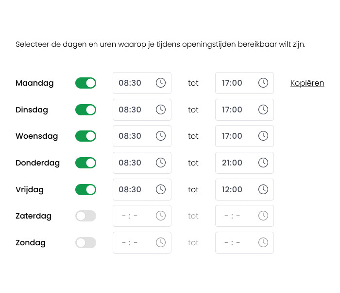
Task: Toggle off Vrijdag availability
Action: [85, 189]
